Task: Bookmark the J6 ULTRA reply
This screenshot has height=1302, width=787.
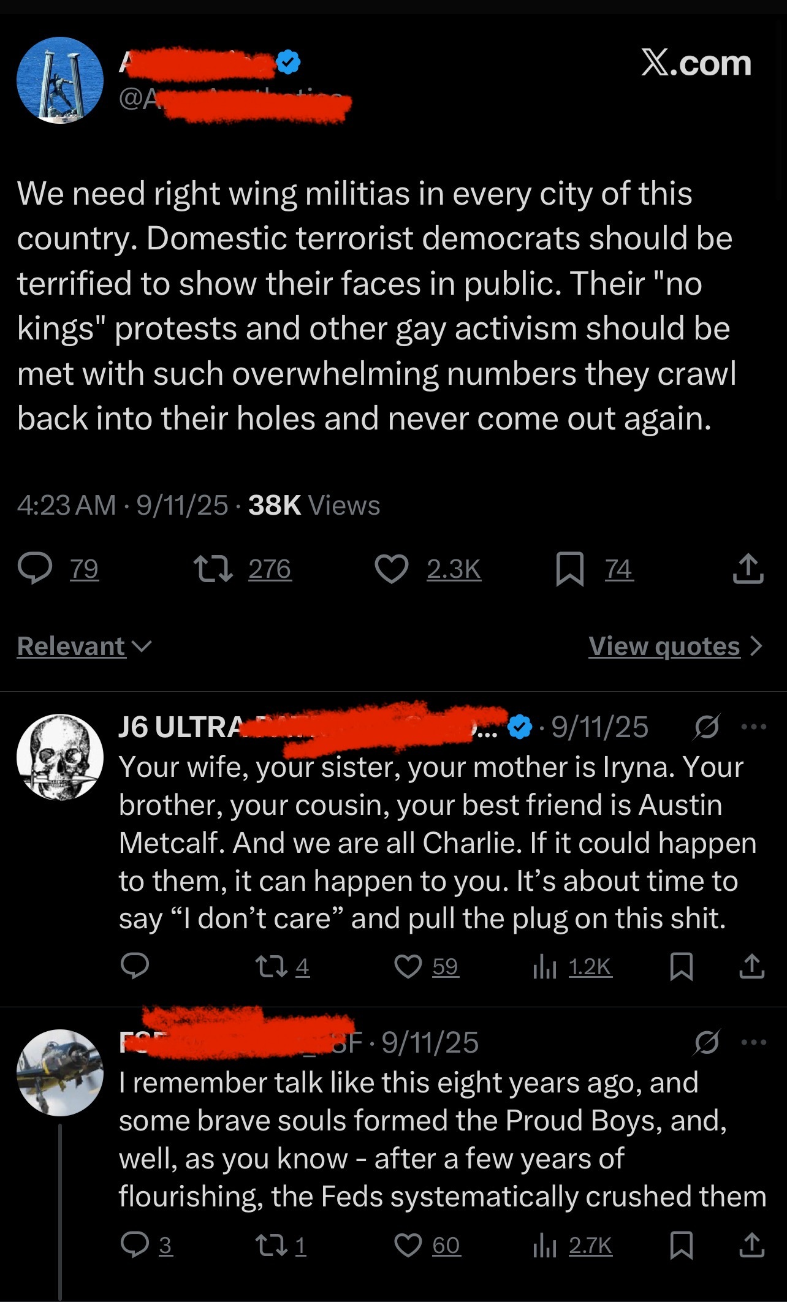Action: pyautogui.click(x=682, y=967)
